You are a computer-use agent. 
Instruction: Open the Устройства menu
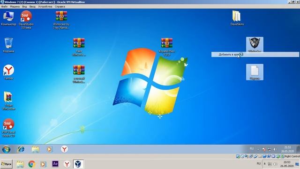(45, 7)
